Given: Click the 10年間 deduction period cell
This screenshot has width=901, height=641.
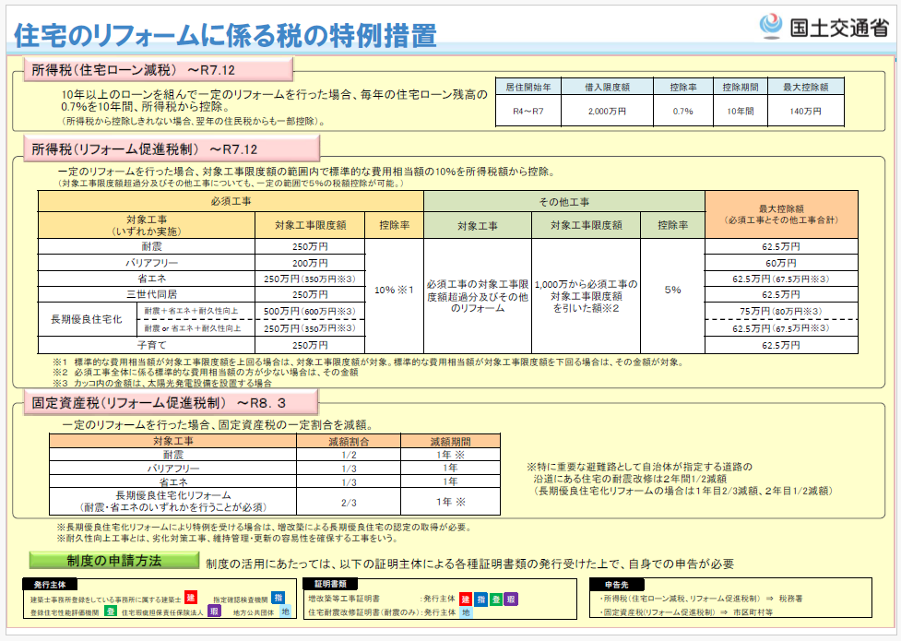Looking at the screenshot, I should [x=741, y=111].
